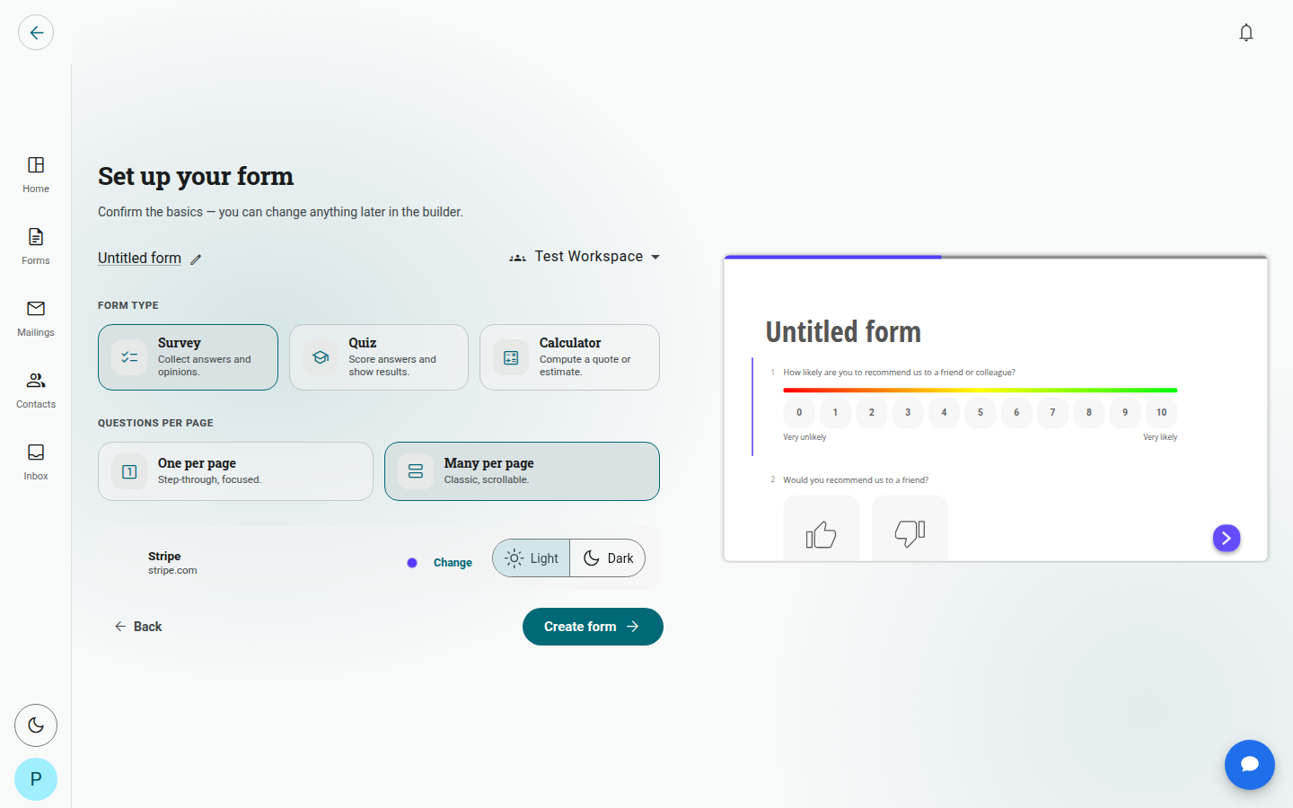Select the Calculator form type
This screenshot has height=808, width=1293.
pyautogui.click(x=569, y=357)
